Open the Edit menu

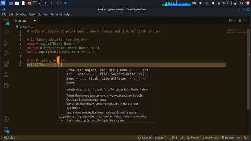[x=11, y=14]
